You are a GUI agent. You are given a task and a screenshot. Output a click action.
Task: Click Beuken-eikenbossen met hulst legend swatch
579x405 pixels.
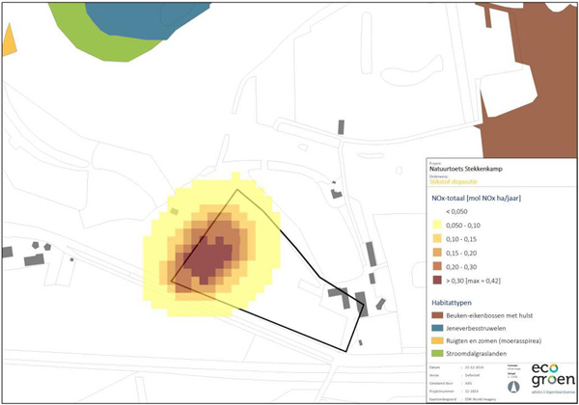click(439, 316)
